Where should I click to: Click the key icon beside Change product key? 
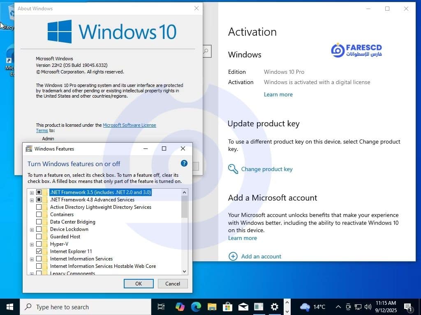click(x=233, y=169)
